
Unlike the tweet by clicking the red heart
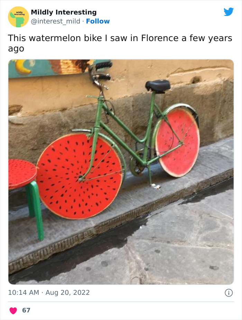(12, 310)
